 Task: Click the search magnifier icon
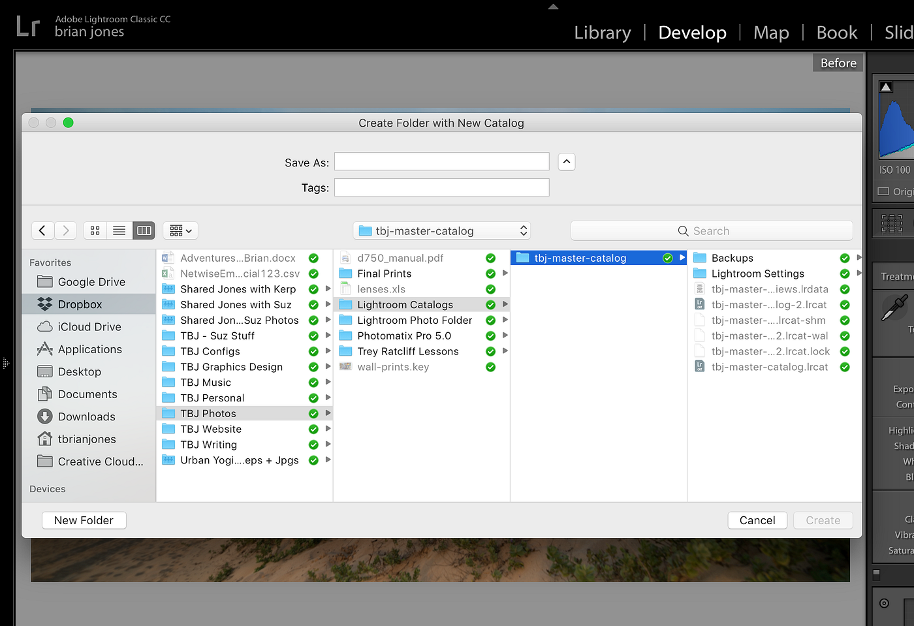683,230
